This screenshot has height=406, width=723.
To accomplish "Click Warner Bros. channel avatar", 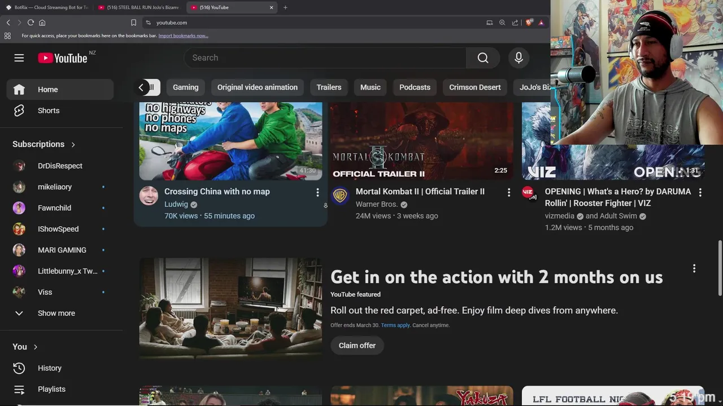I will point(340,196).
